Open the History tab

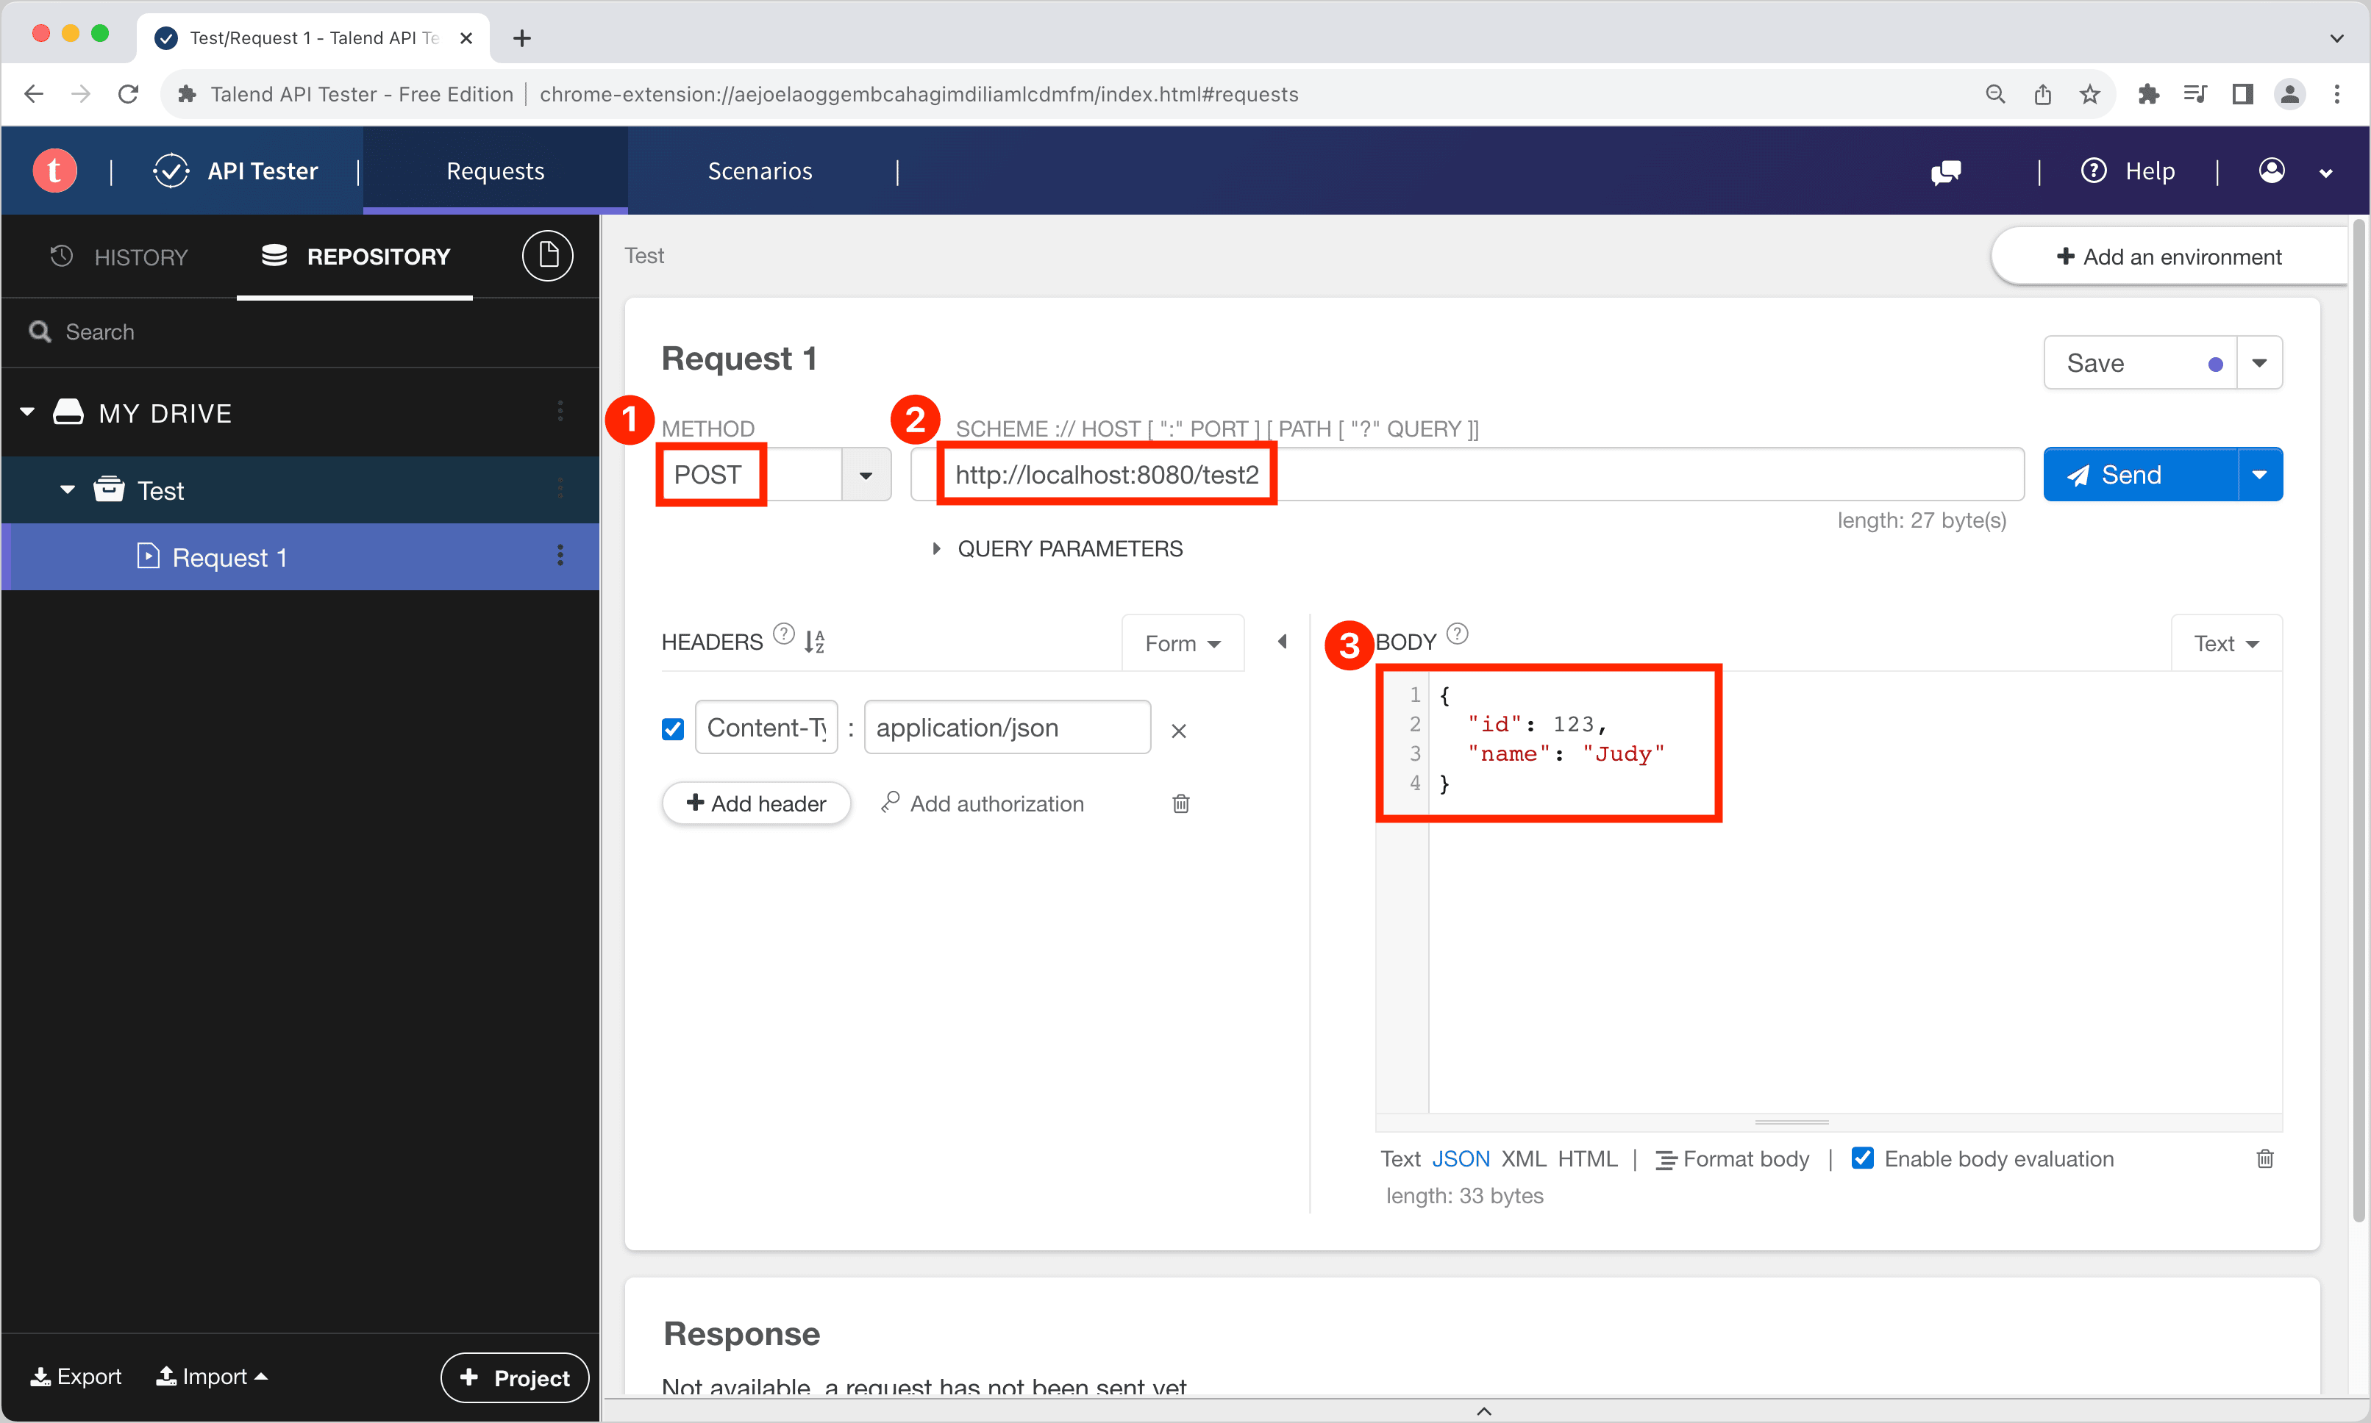click(x=119, y=256)
